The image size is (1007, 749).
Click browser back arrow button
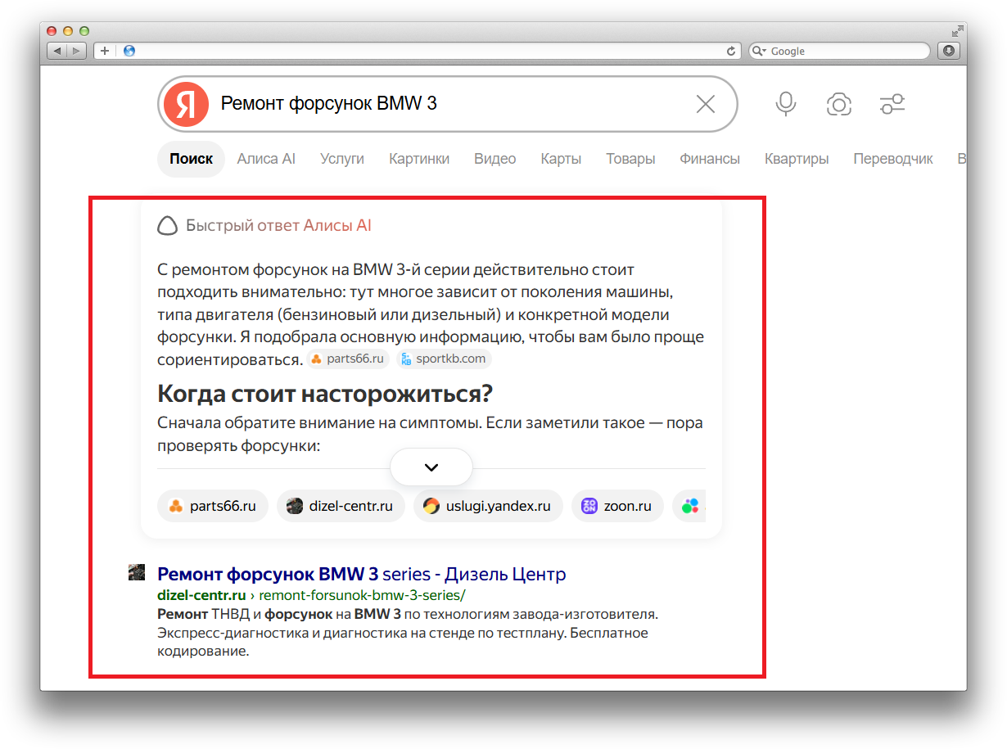coord(57,51)
